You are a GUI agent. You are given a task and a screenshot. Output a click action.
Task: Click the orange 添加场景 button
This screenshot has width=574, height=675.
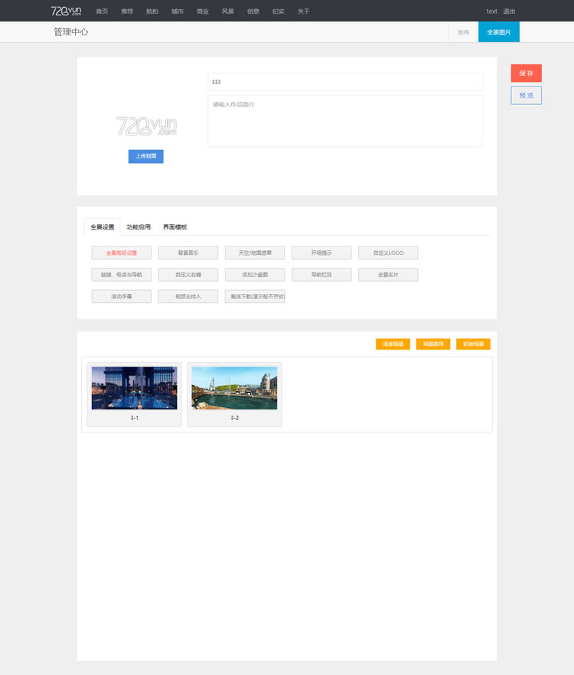[x=393, y=344]
